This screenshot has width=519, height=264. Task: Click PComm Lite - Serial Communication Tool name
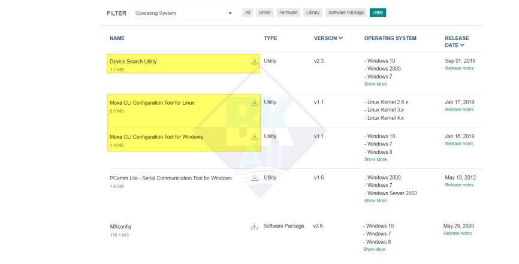[x=170, y=178]
